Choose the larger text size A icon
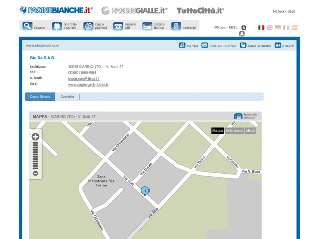 242,34
